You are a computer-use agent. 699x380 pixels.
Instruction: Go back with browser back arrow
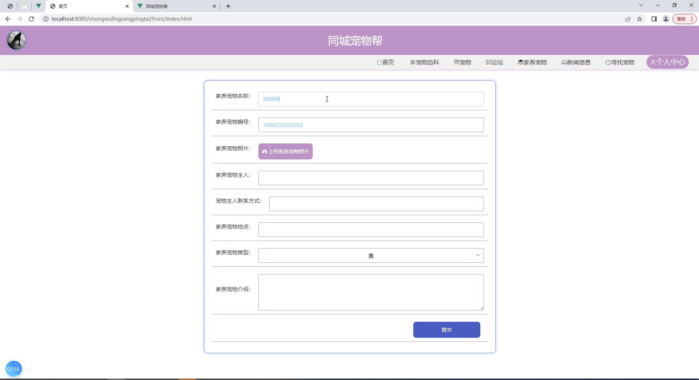tap(8, 19)
